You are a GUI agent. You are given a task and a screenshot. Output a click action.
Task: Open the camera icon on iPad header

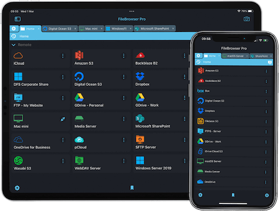246,19
